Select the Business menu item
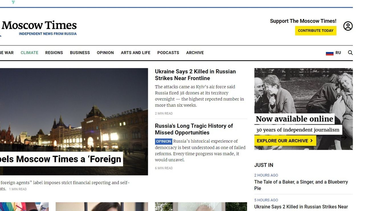 tap(80, 53)
